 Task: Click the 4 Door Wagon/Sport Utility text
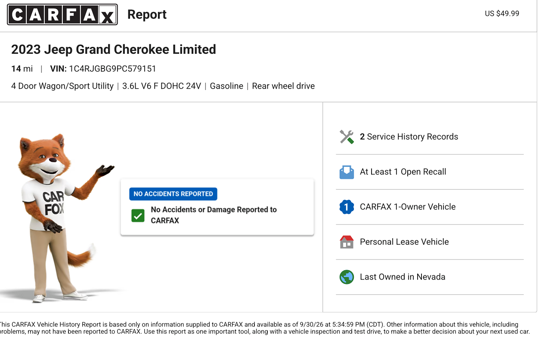coord(62,86)
